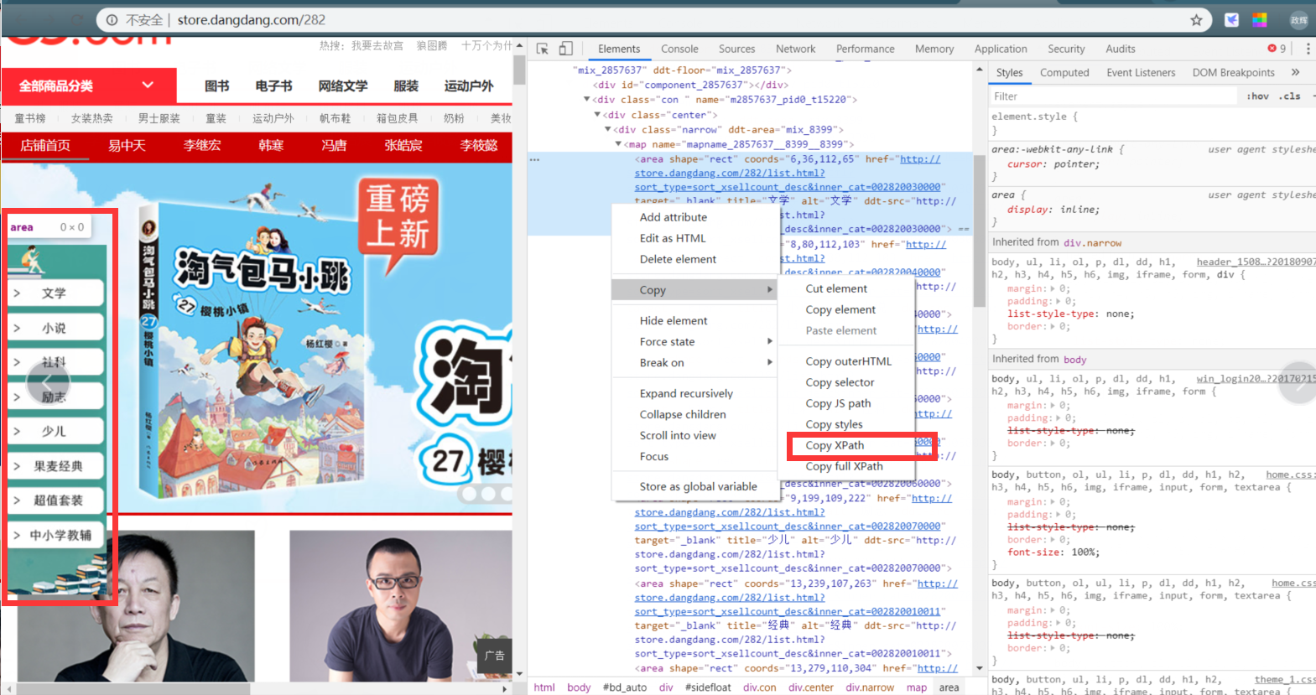Click the browser address bar URL
This screenshot has width=1316, height=695.
point(252,20)
